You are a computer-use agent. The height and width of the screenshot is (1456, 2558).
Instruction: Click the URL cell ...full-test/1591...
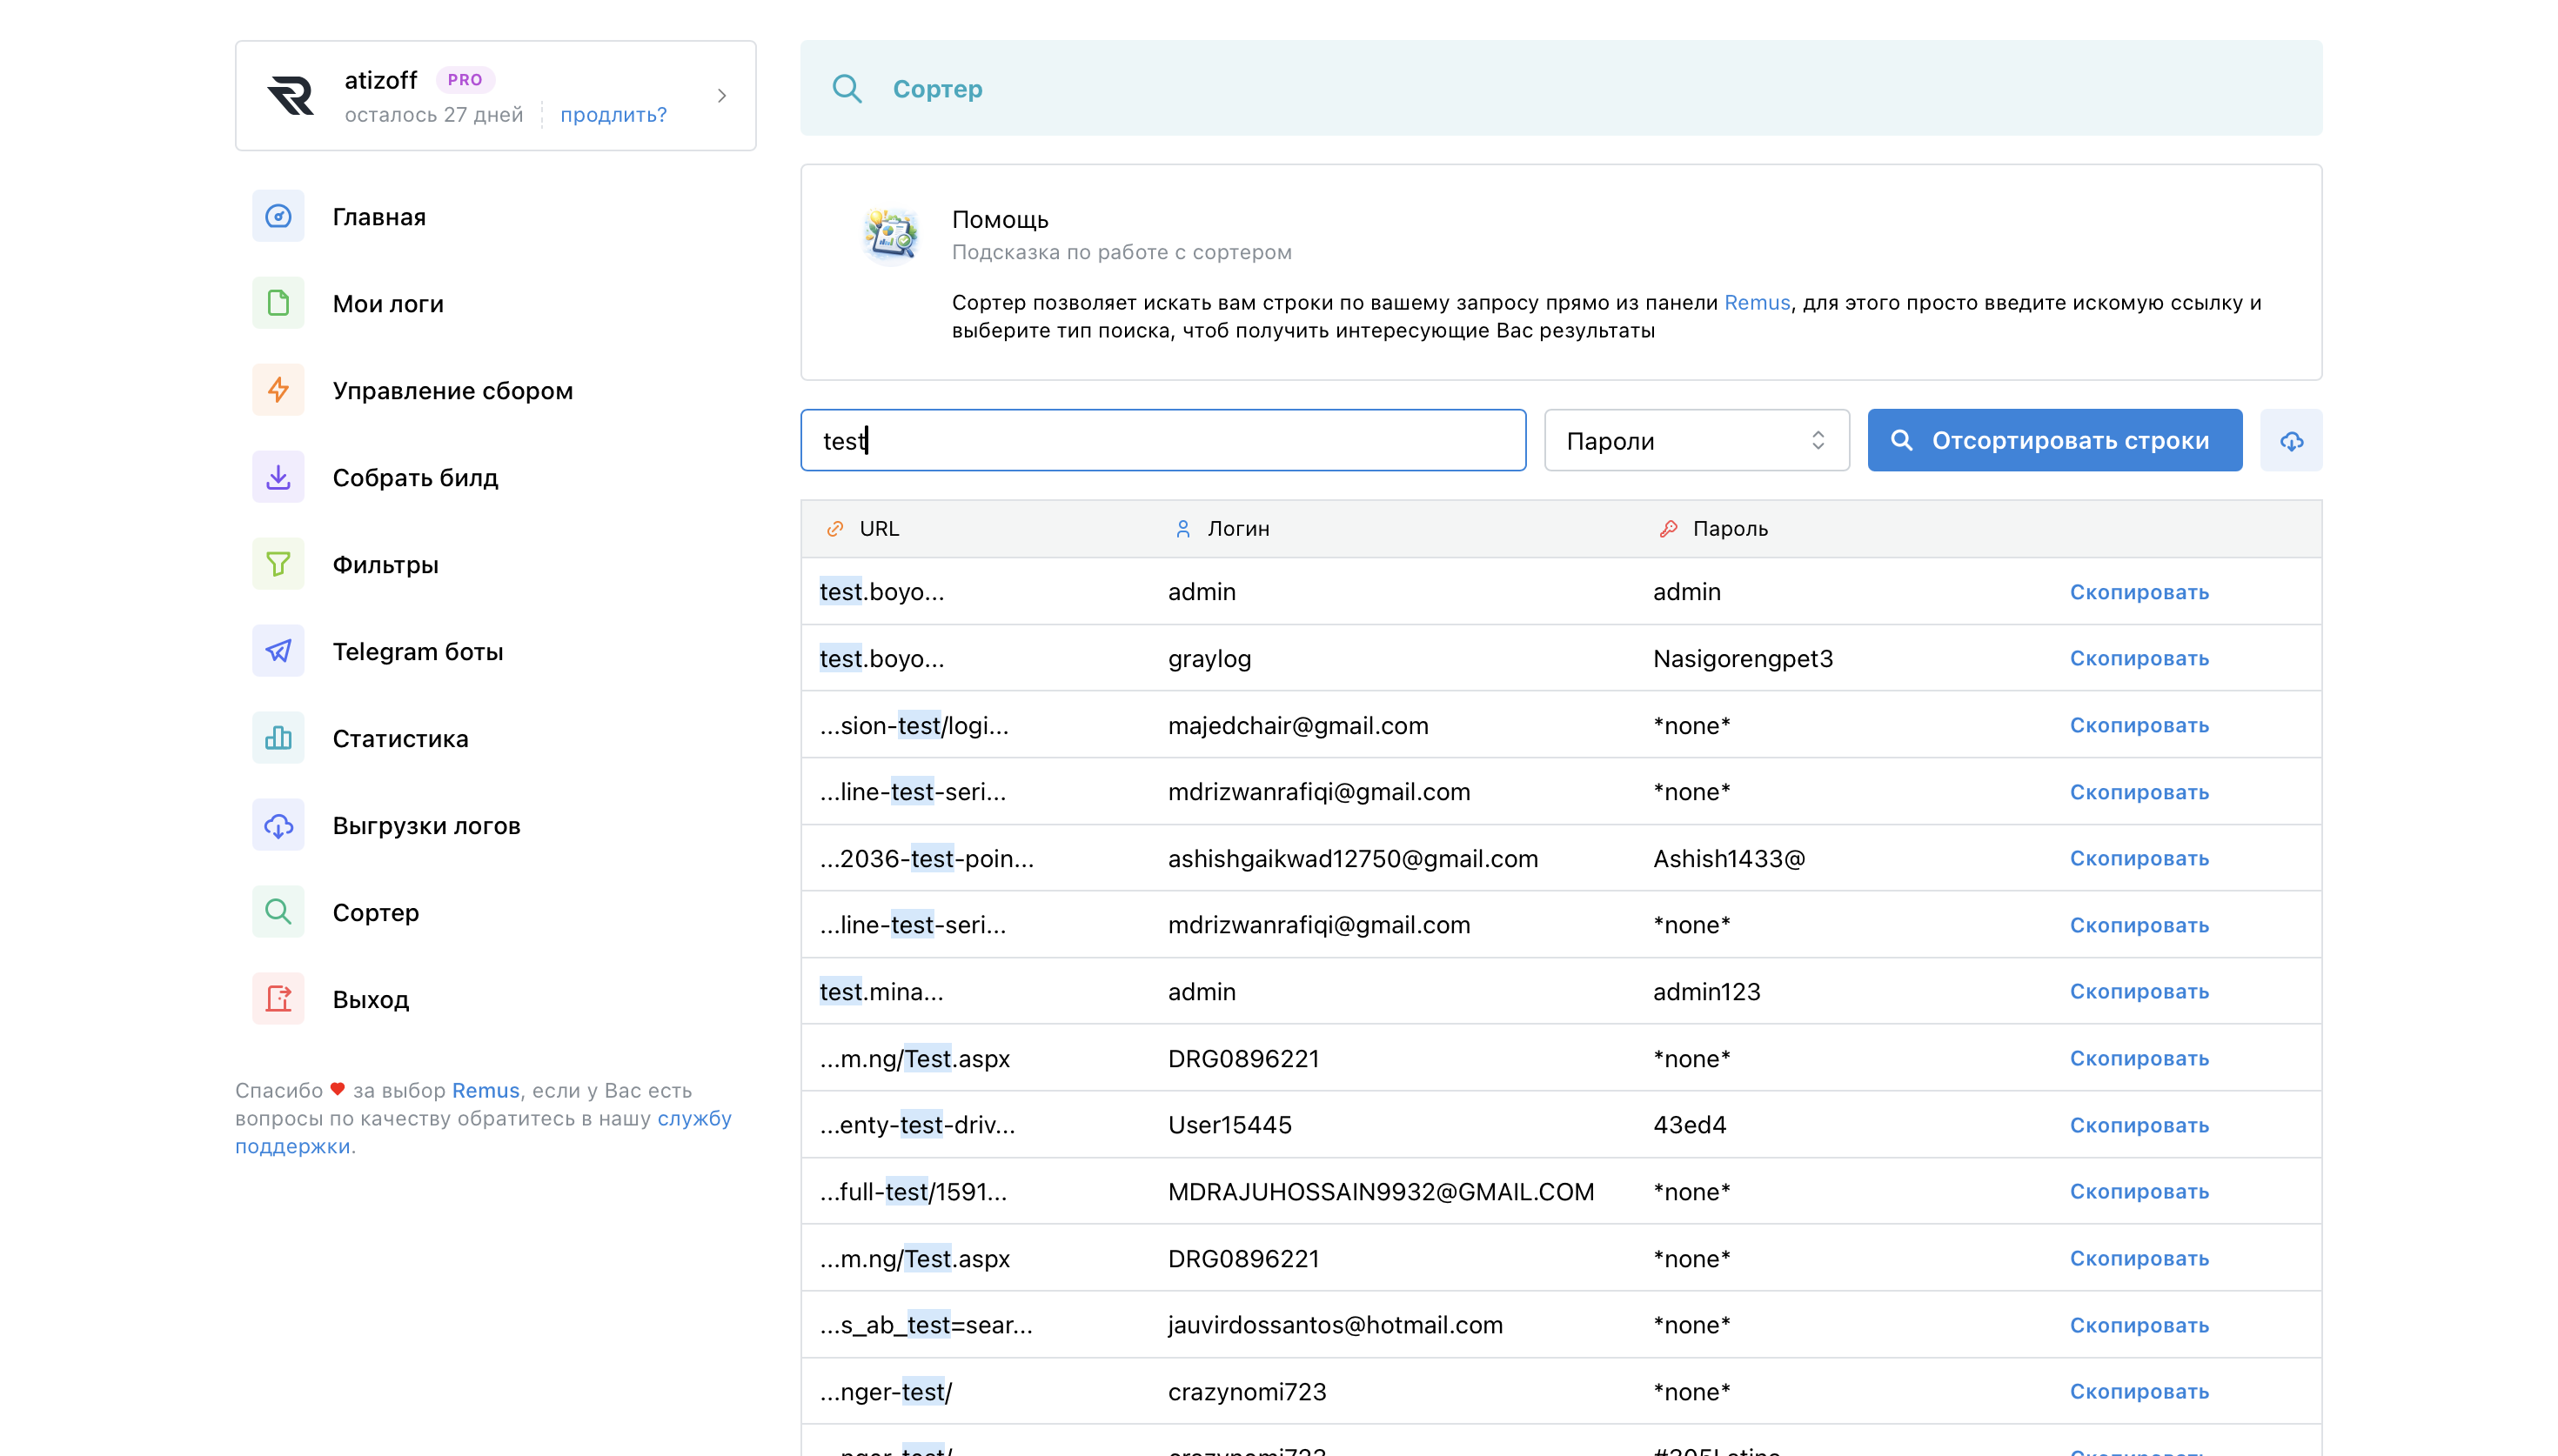(913, 1191)
